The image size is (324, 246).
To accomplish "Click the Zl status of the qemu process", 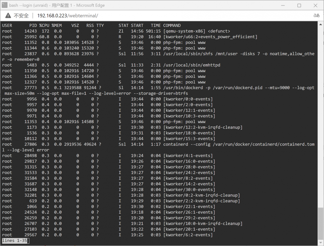I will pyautogui.click(x=121, y=31).
